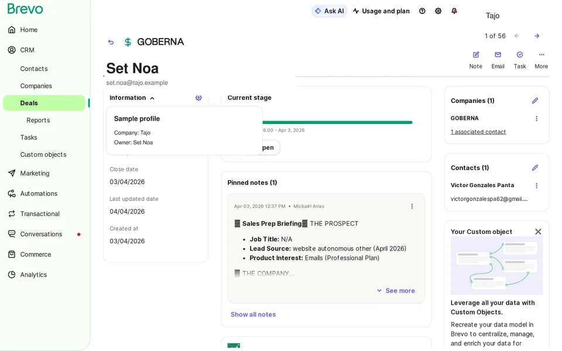Open the More actions menu
562x351 pixels.
point(541,60)
